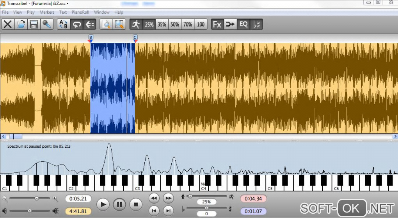Open the Text menu
This screenshot has width=398, height=218.
pyautogui.click(x=63, y=12)
